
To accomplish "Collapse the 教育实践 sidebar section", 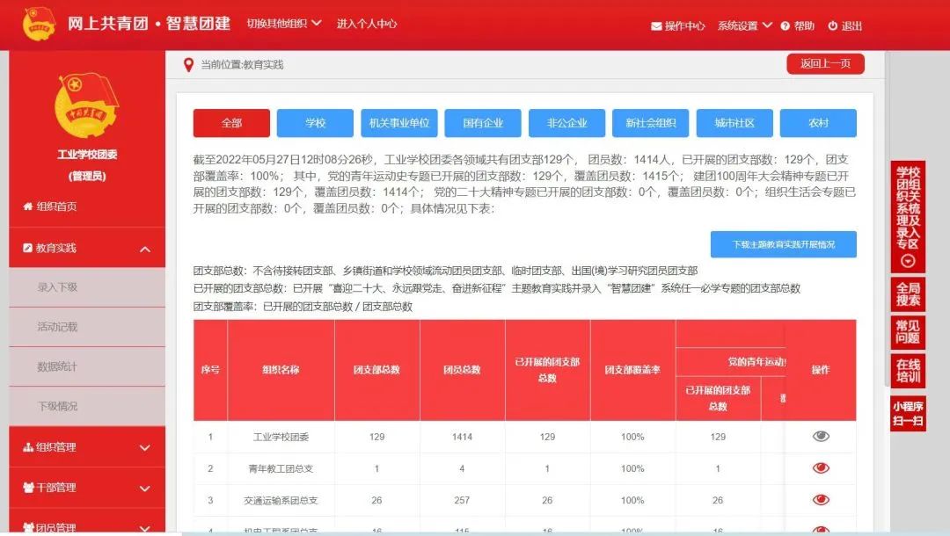I will pos(145,249).
